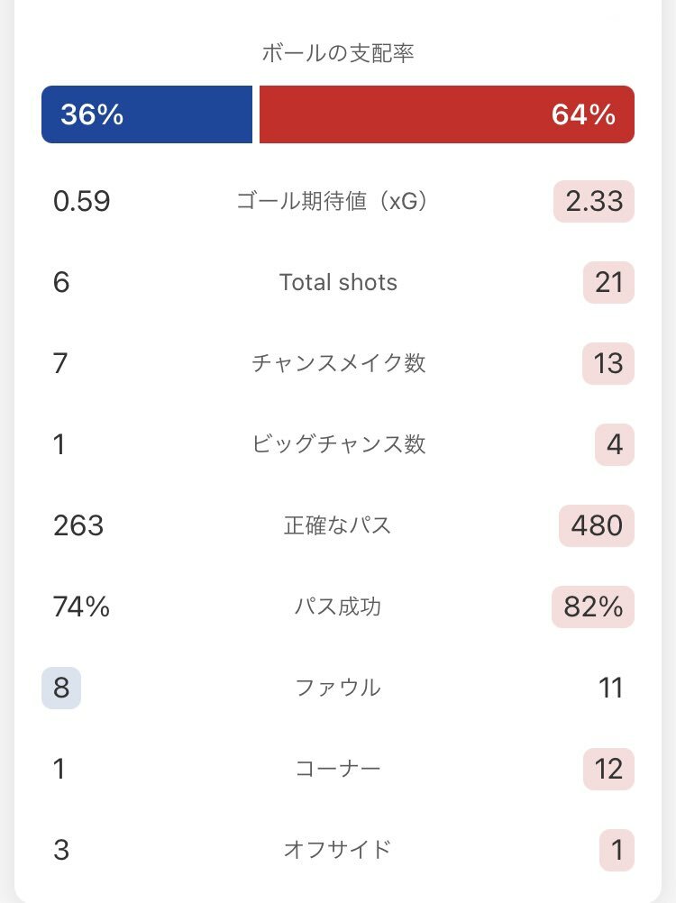Click the チャンスメイク数 label
The width and height of the screenshot is (676, 903).
pos(338,363)
